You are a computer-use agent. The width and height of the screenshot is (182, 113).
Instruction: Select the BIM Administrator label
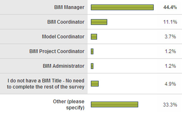64,66
